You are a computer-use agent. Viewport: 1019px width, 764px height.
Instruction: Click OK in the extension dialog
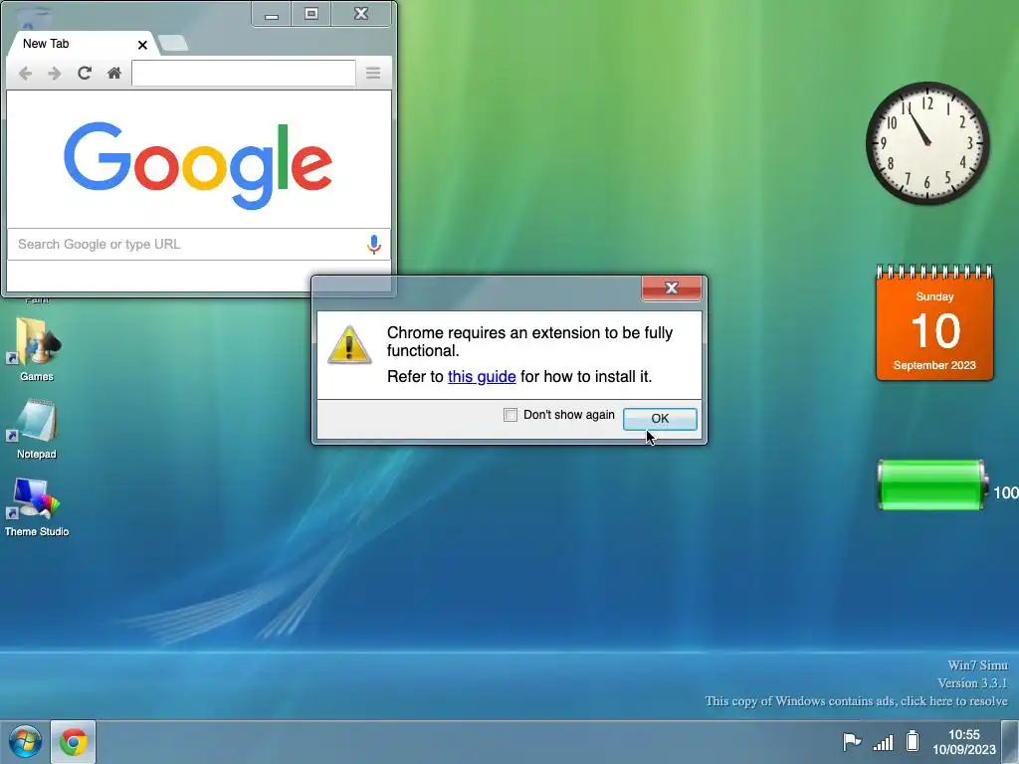point(660,419)
